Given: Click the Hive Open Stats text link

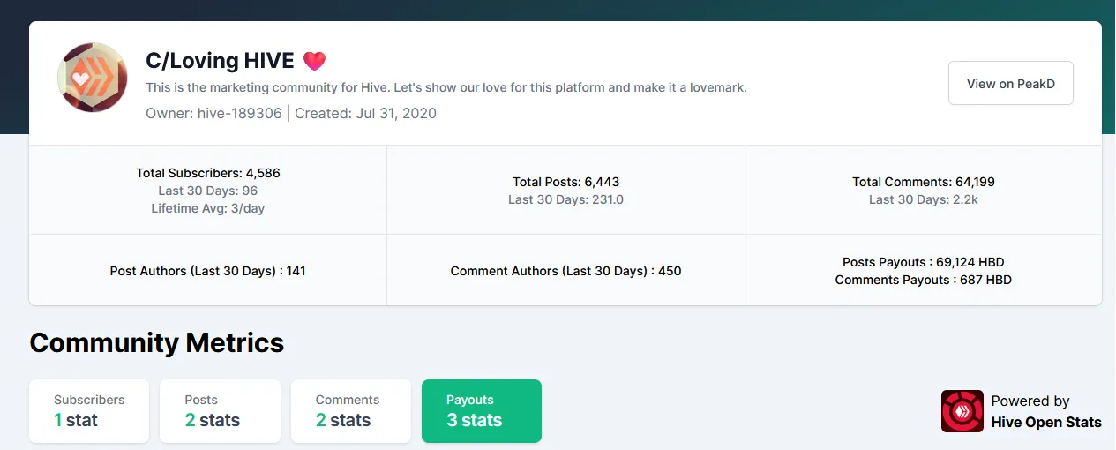Looking at the screenshot, I should click(x=1046, y=422).
